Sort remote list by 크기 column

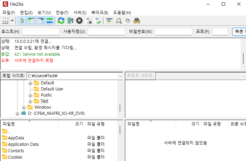pos(189,124)
